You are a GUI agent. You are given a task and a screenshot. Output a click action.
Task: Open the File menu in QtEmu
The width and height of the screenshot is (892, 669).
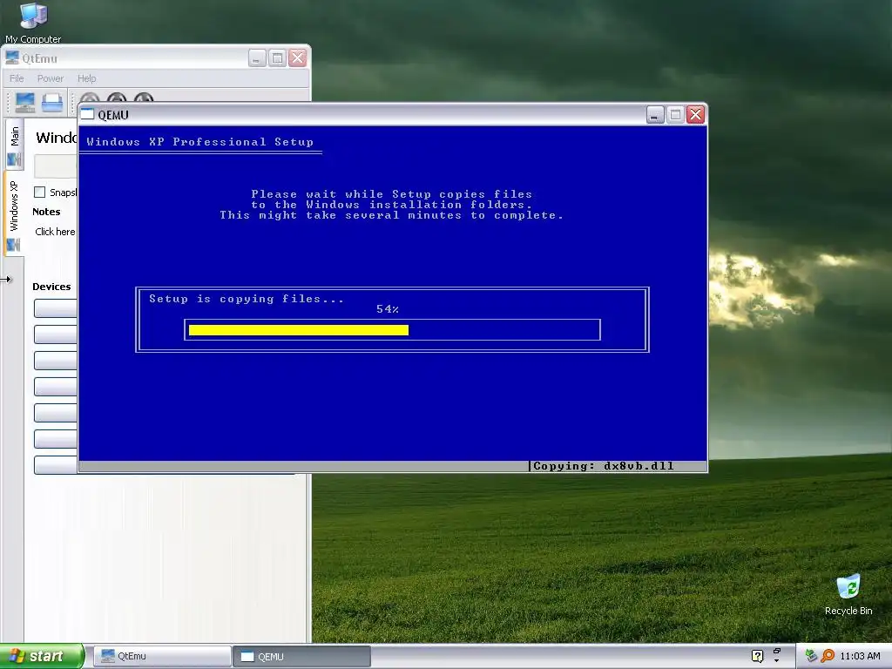17,78
